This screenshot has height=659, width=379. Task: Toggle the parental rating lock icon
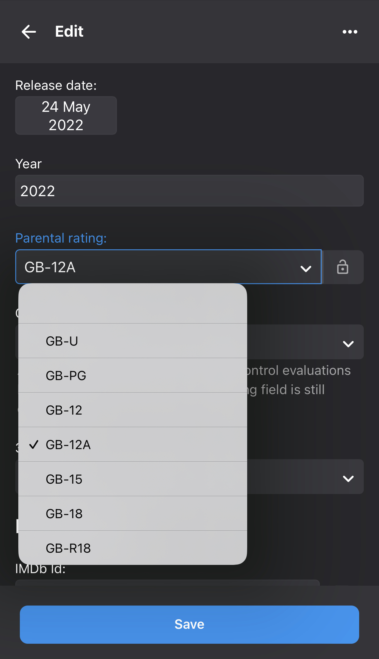coord(342,267)
